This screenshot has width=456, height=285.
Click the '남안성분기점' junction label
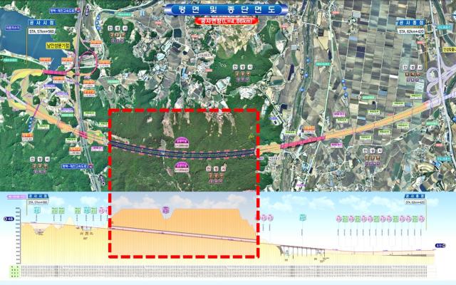(x=56, y=64)
